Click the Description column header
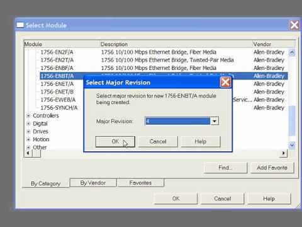 click(x=176, y=44)
